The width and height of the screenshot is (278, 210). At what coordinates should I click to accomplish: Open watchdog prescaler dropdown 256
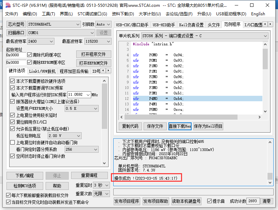coord(82,149)
